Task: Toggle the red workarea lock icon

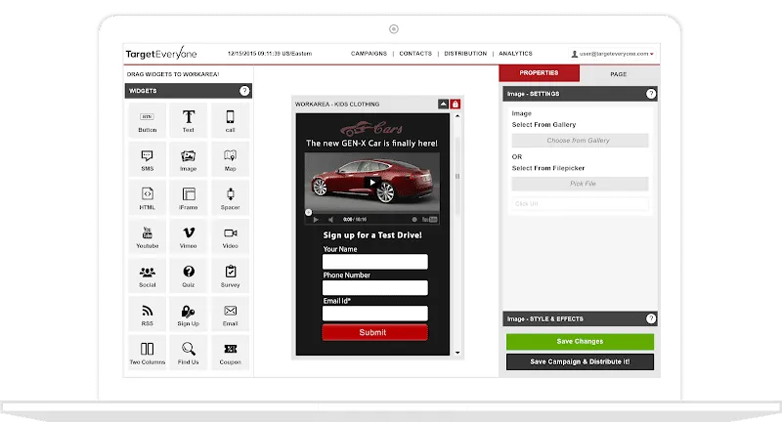Action: [x=456, y=104]
